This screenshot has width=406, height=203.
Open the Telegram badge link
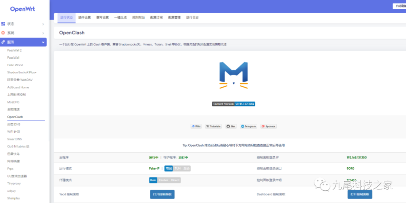pos(249,126)
